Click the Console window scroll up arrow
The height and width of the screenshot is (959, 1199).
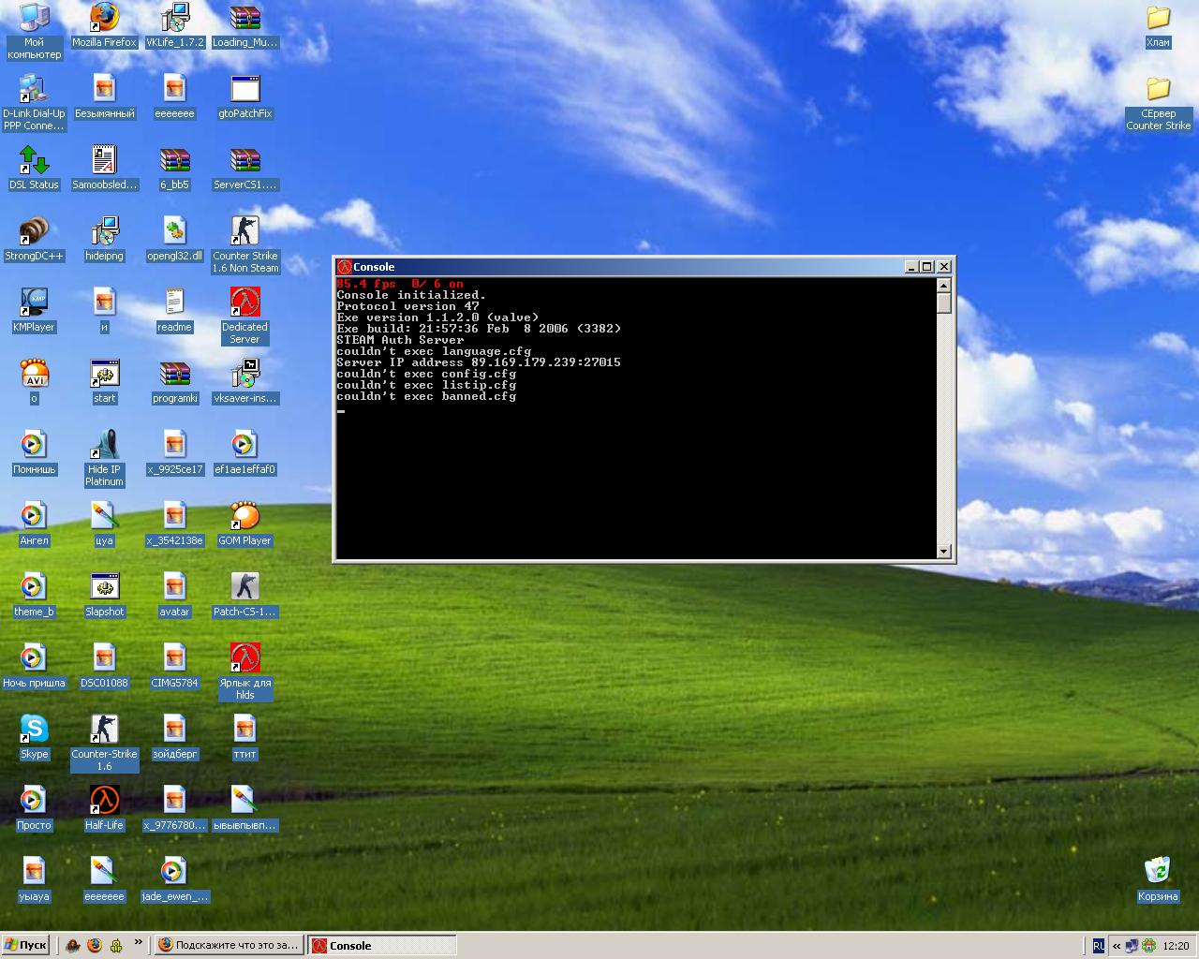coord(944,285)
